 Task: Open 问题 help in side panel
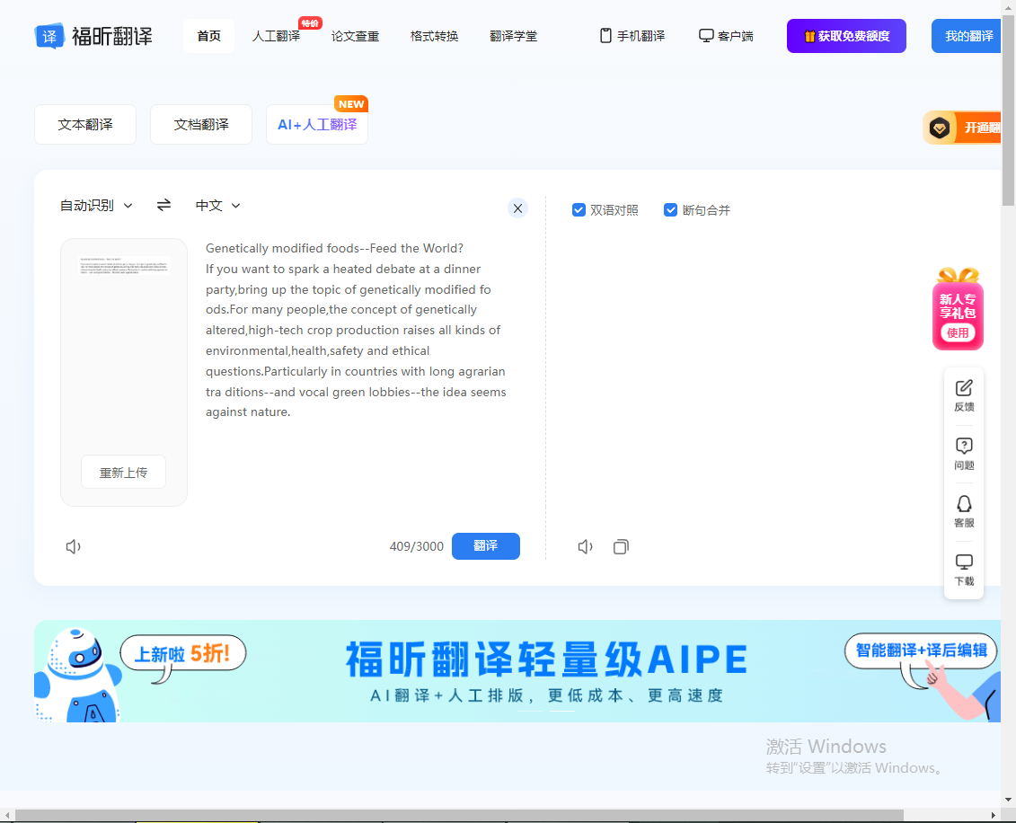[964, 454]
